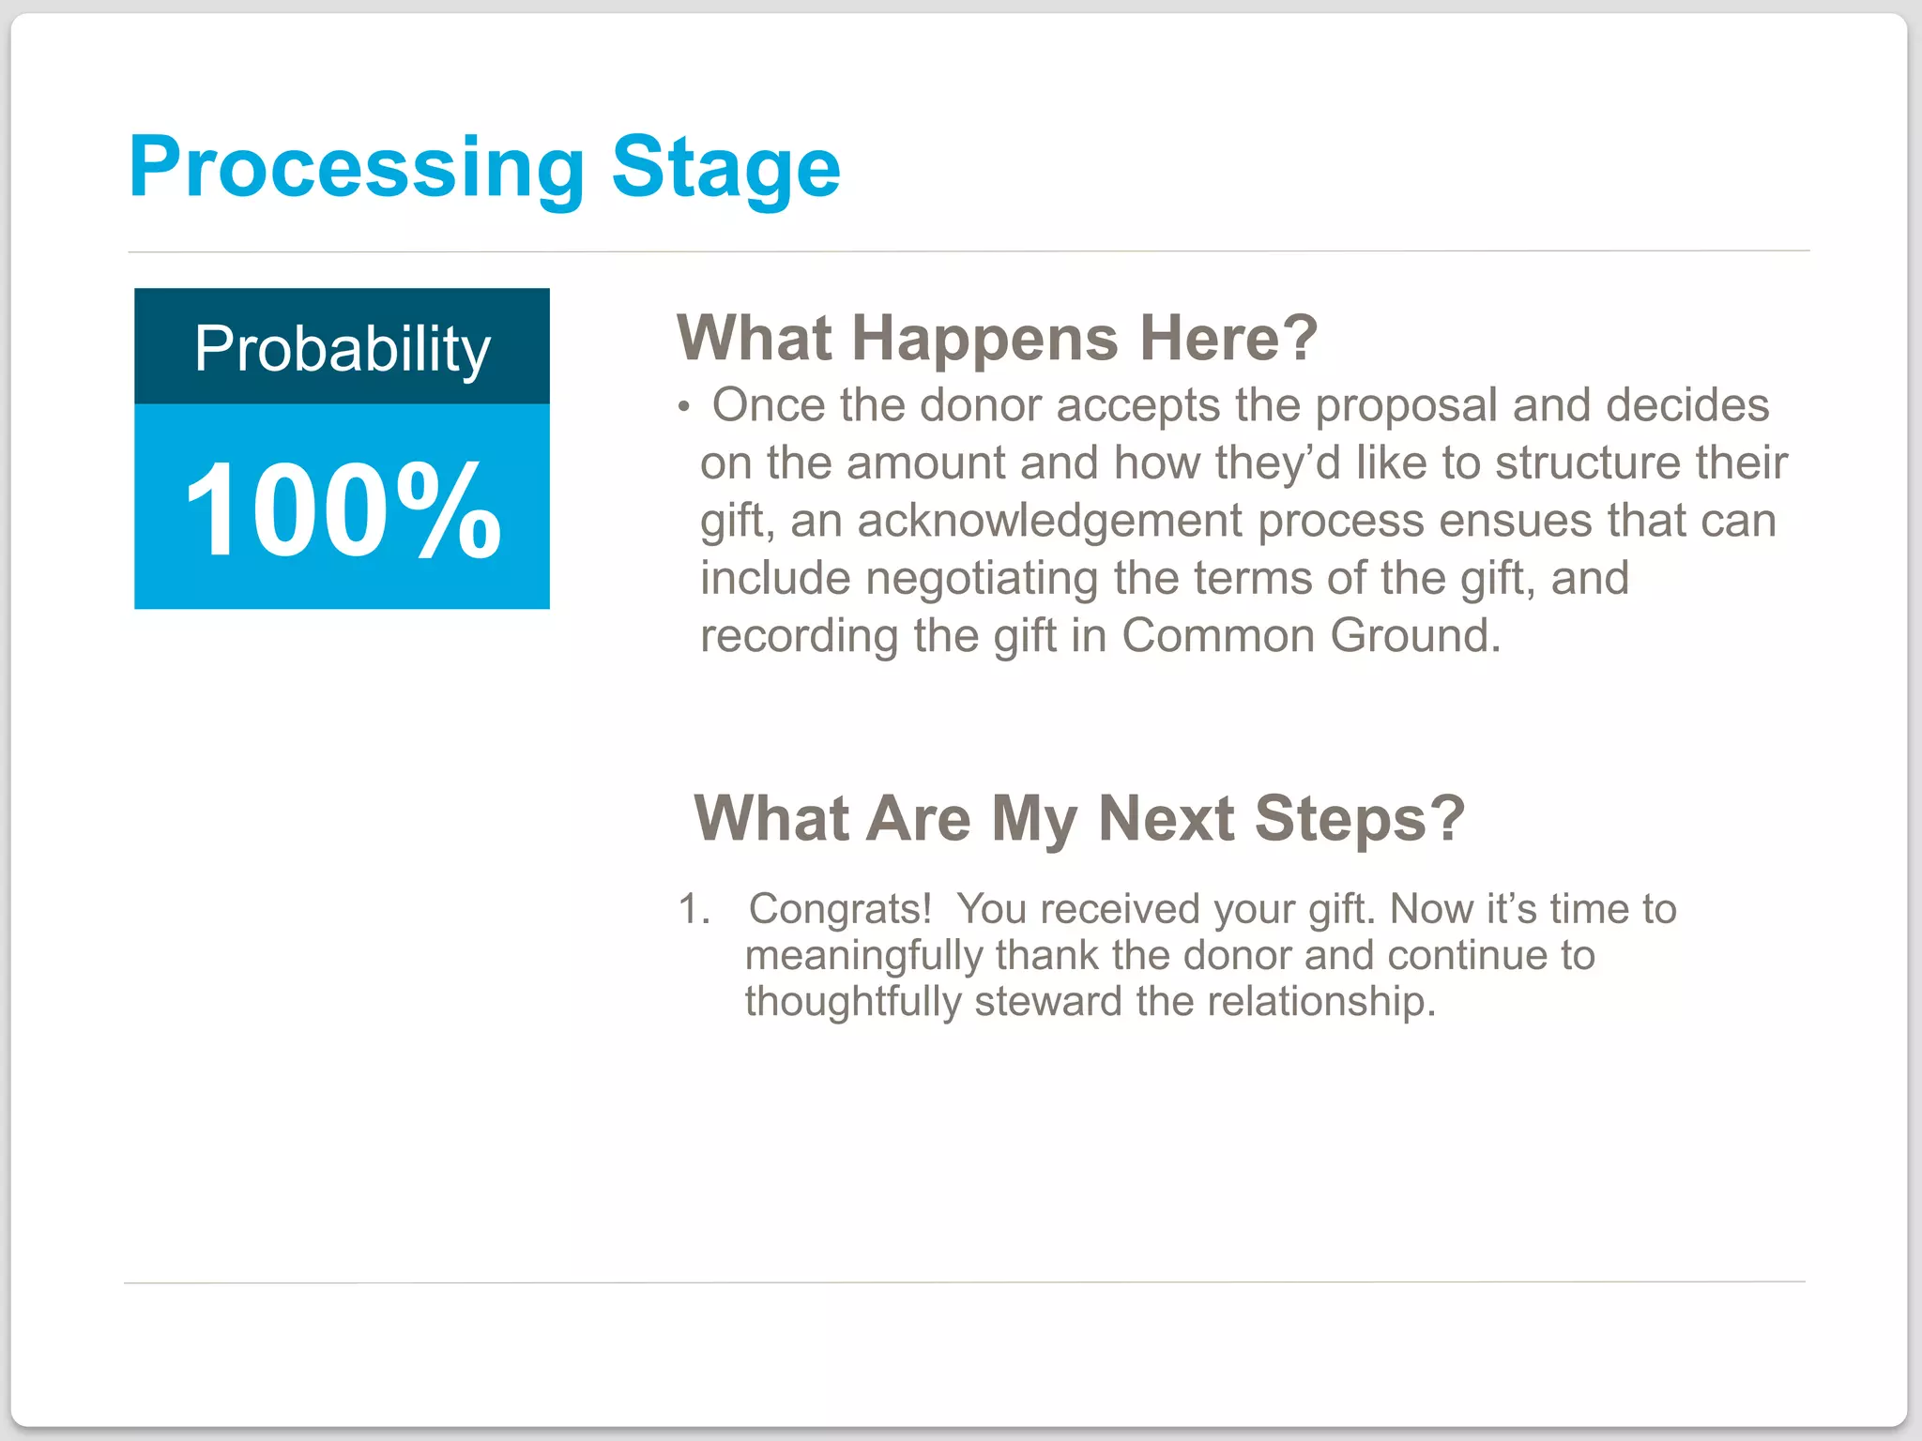Viewport: 1922px width, 1441px height.
Task: Click "thoughtfully steward the relationship" line
Action: [x=1089, y=1002]
